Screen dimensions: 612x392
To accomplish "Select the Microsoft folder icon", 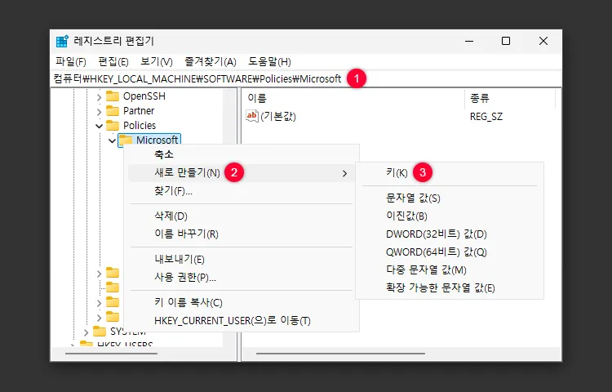I will [x=126, y=140].
